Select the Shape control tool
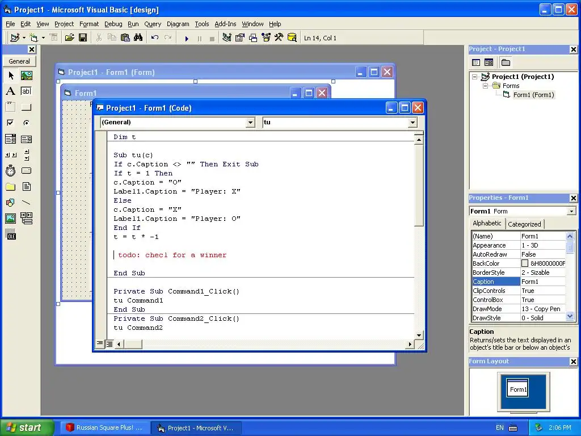Viewport: 581px width, 436px height. (11, 203)
